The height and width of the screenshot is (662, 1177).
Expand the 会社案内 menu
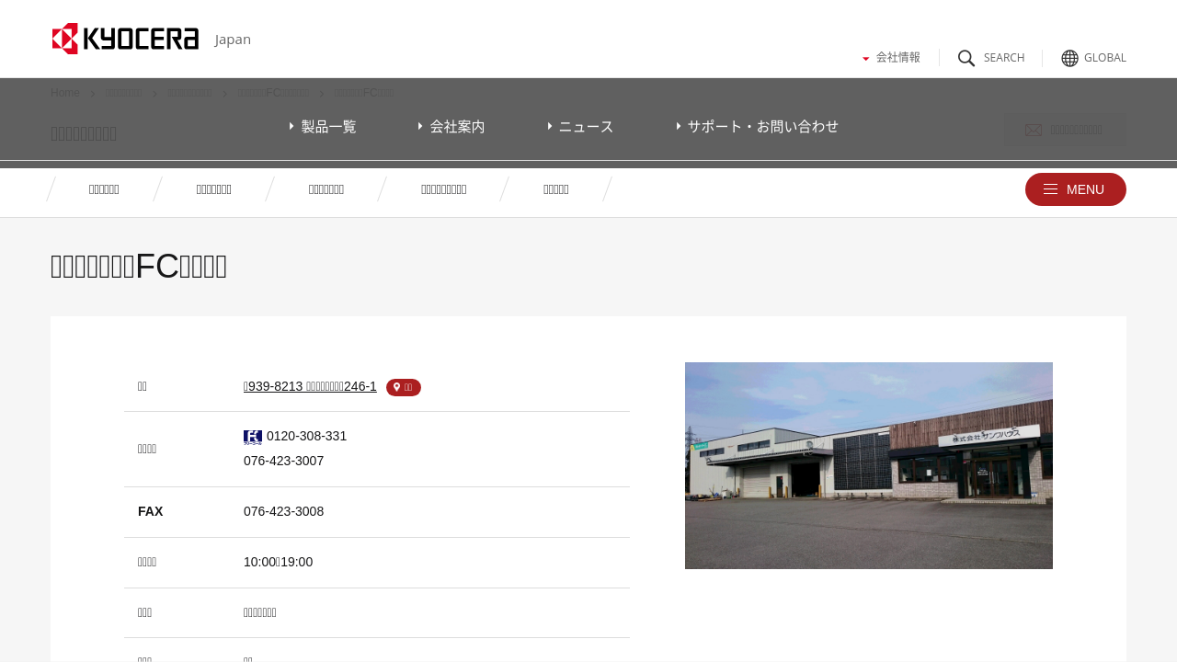pos(451,127)
